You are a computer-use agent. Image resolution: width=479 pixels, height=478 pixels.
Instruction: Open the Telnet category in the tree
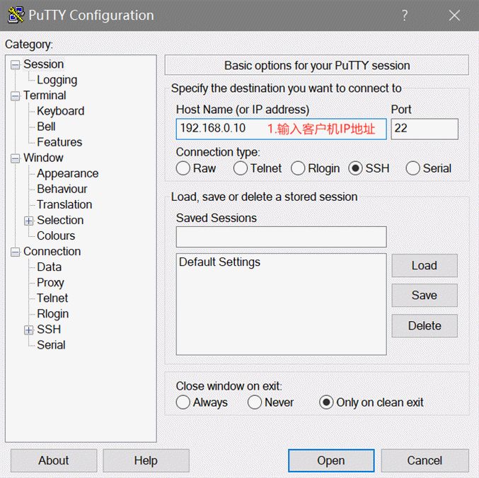[x=52, y=298]
